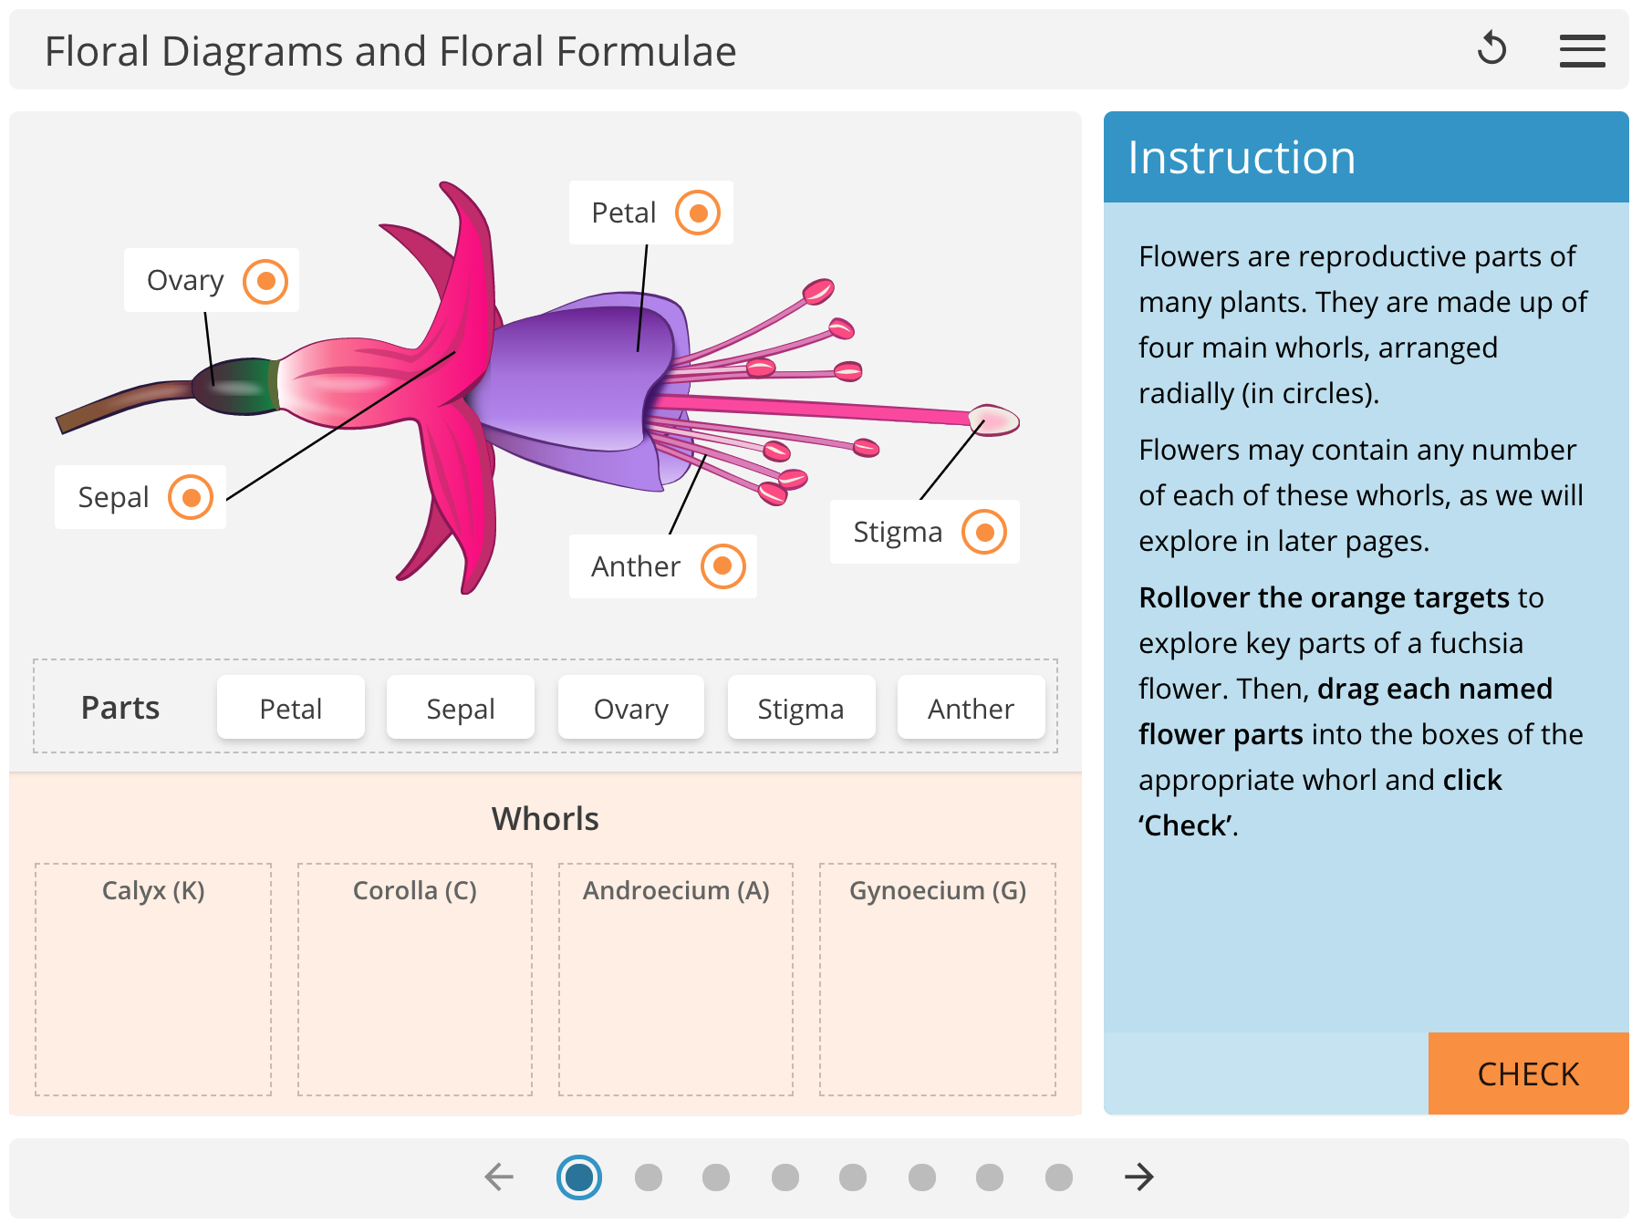This screenshot has height=1224, width=1642.
Task: Click the reset activity icon
Action: pyautogui.click(x=1492, y=49)
